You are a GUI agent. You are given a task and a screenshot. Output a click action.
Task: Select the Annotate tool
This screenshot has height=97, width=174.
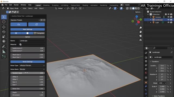tap(4, 47)
